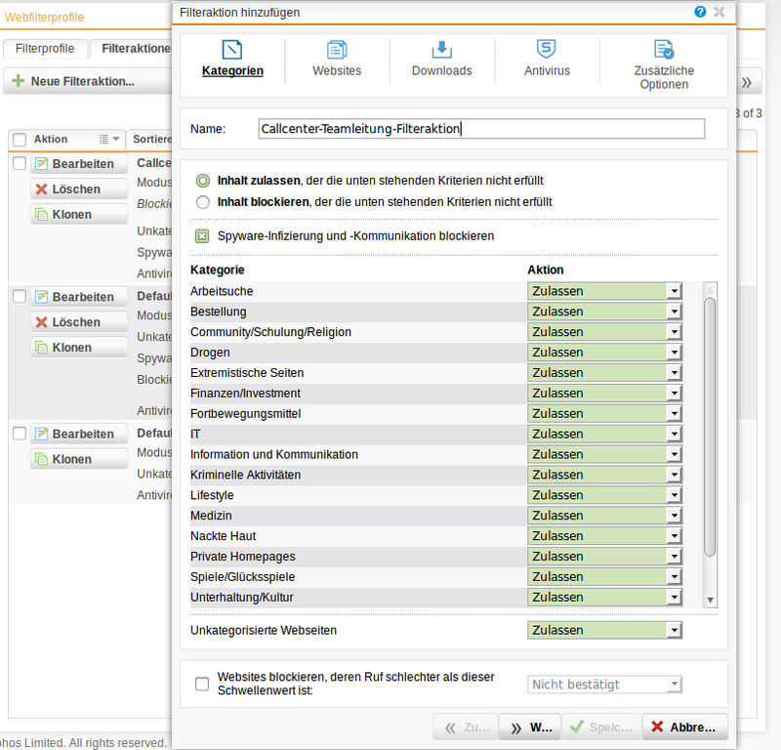This screenshot has width=781, height=750.
Task: Click the help question mark icon
Action: pyautogui.click(x=700, y=12)
